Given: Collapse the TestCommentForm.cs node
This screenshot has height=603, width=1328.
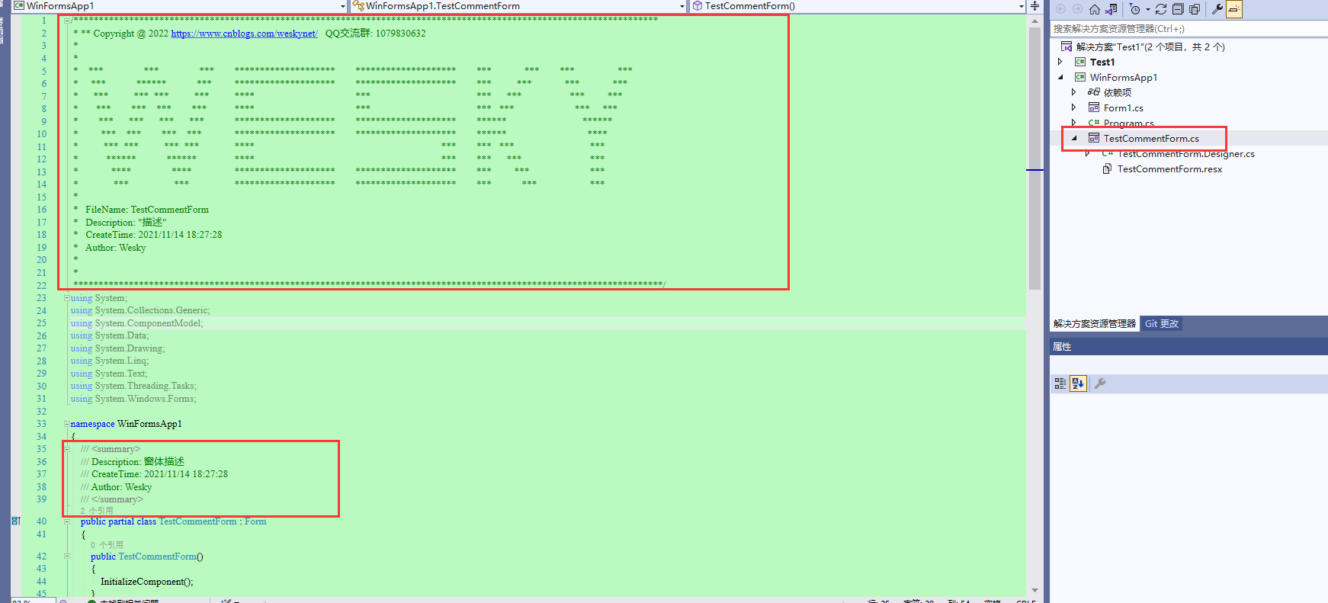Looking at the screenshot, I should tap(1074, 138).
